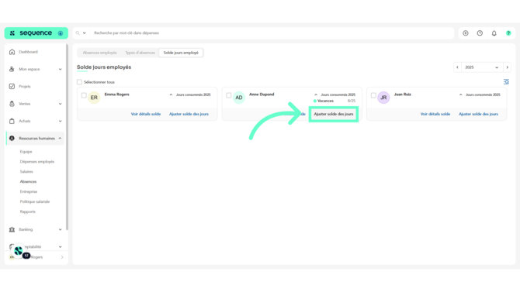Check the Sélectionner tous checkbox
520x292 pixels.
pyautogui.click(x=79, y=82)
